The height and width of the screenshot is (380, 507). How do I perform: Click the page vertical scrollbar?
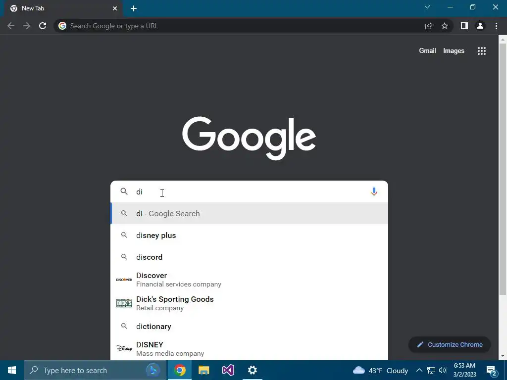(503, 168)
